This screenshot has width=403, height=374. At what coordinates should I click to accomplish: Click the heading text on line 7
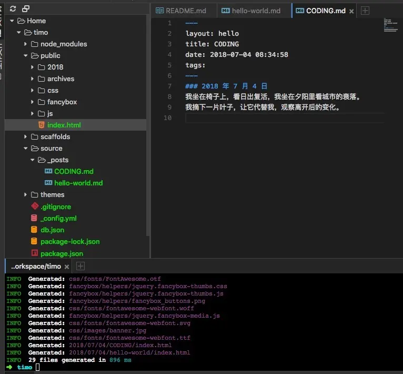(x=226, y=86)
